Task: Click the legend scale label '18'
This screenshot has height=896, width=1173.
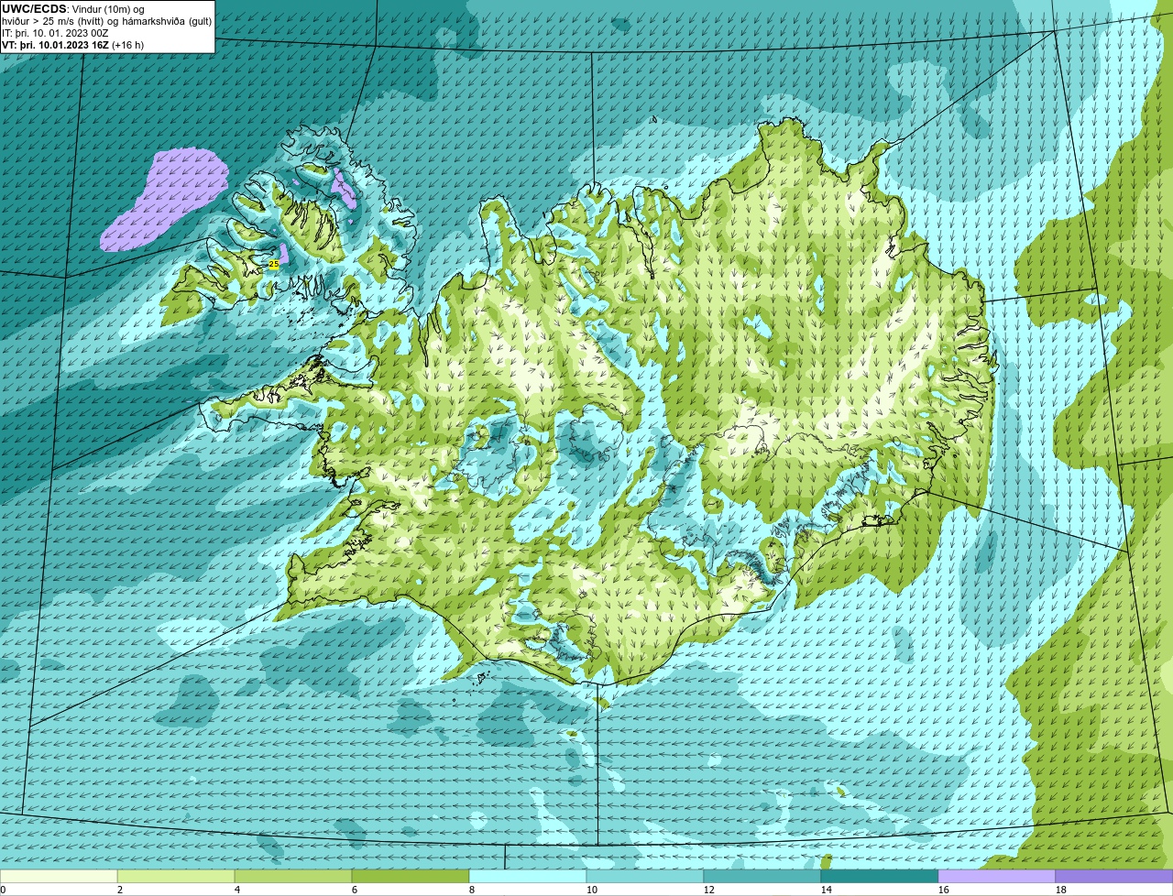Action: (1061, 890)
